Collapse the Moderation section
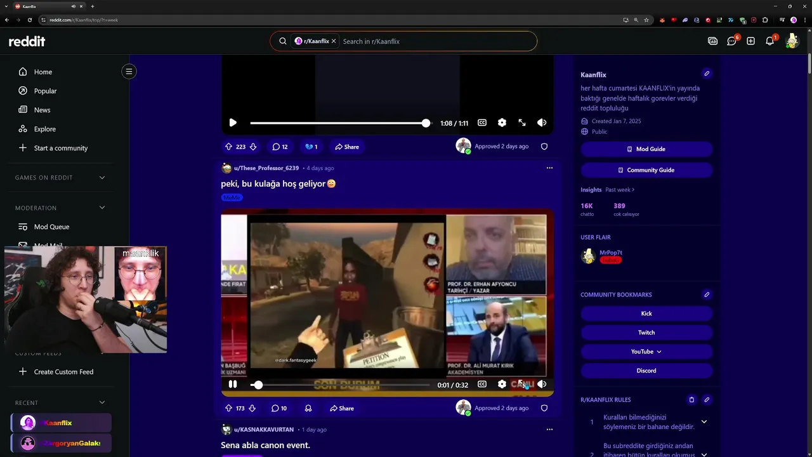 [102, 208]
